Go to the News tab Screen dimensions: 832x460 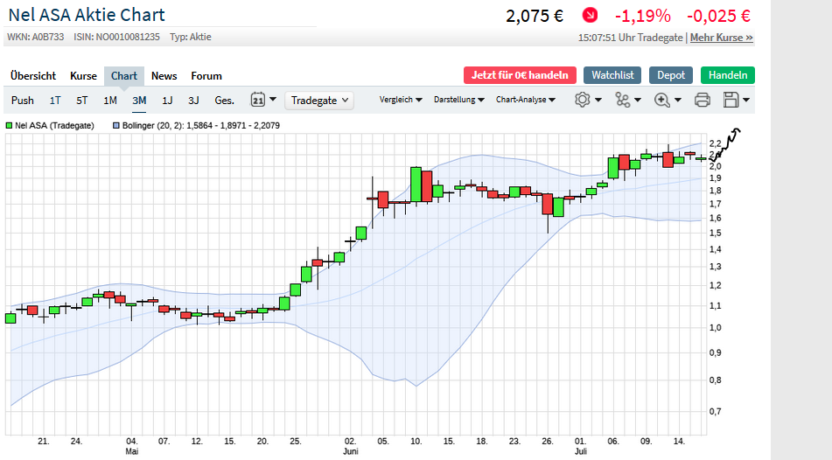click(164, 76)
